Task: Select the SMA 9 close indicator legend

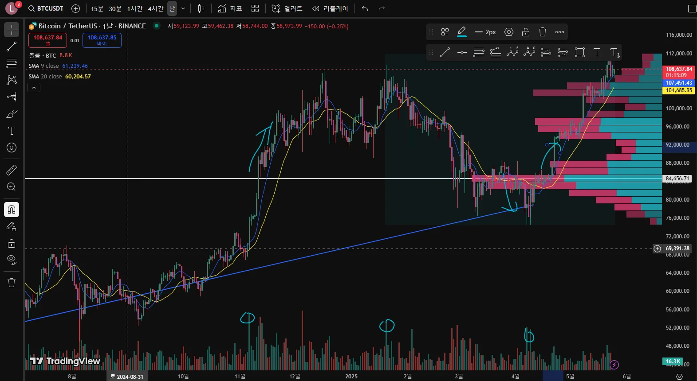Action: [58, 66]
